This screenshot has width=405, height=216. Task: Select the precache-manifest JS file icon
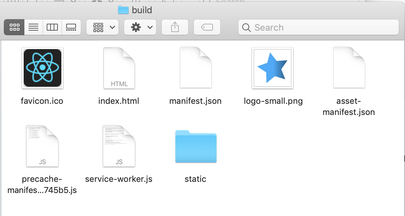pyautogui.click(x=42, y=146)
